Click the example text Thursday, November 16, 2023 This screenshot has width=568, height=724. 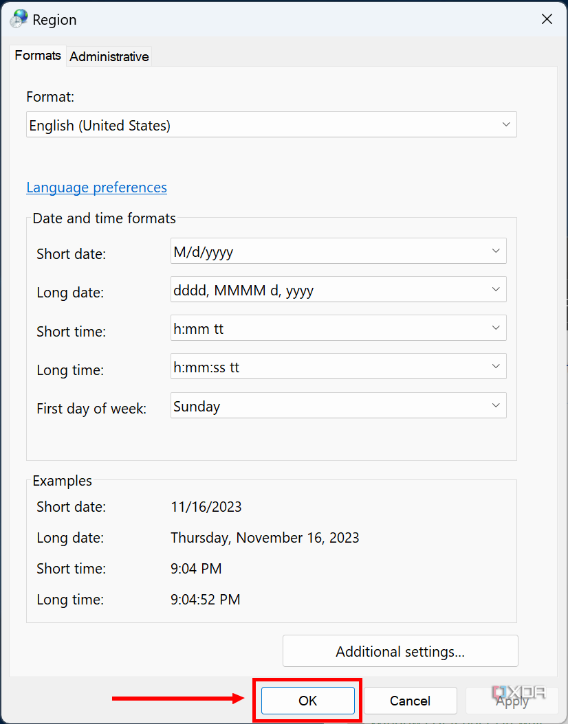(x=265, y=538)
